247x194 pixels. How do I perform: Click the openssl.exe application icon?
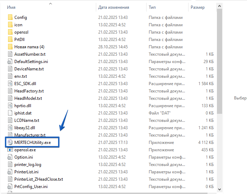tap(10, 150)
